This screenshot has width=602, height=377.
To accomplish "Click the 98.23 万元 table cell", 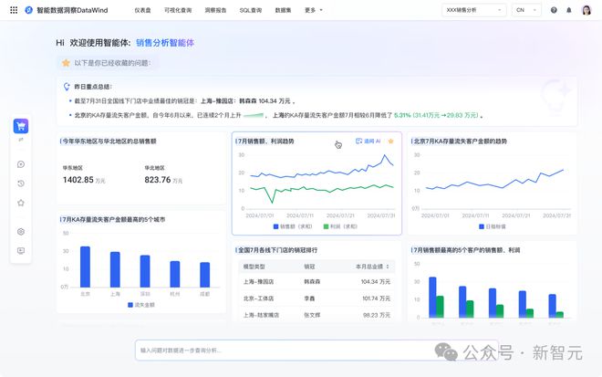I will tap(376, 315).
